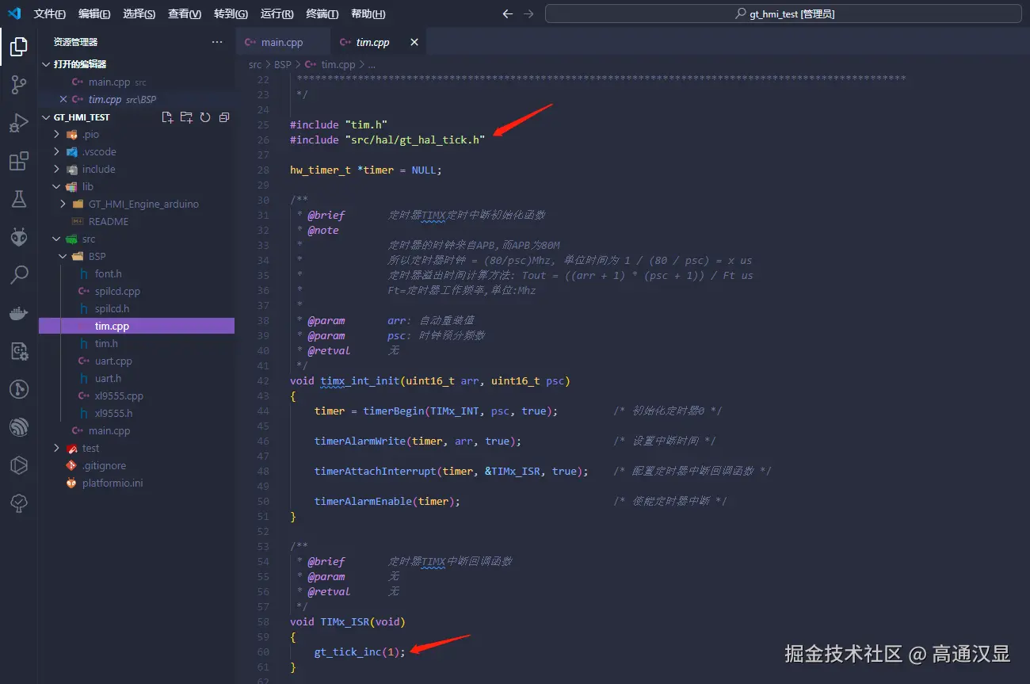Open the 编辑(E) menu

pos(95,14)
